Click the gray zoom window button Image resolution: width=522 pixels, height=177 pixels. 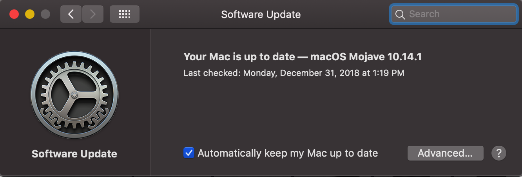(x=45, y=14)
